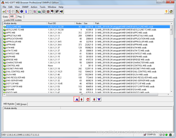Select the MIB Groups lower tab

point(22,104)
